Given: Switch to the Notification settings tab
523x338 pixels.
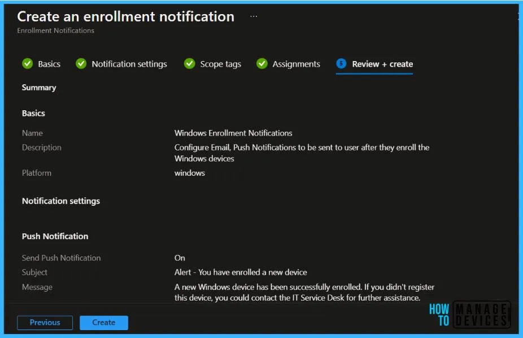Looking at the screenshot, I should pos(129,64).
